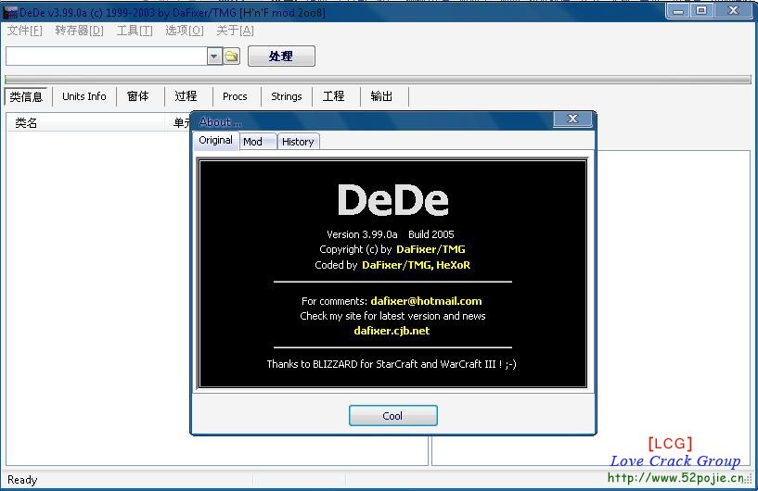Viewport: 758px width, 491px height.
Task: Click the 类名 column header
Action: click(x=87, y=123)
